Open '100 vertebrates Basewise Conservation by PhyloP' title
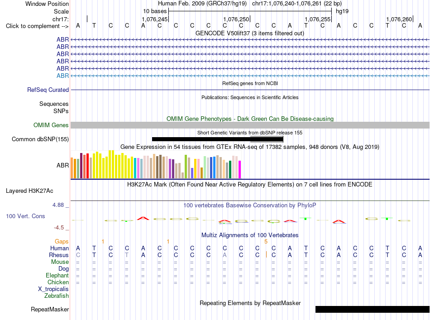The width and height of the screenshot is (430, 320). pyautogui.click(x=249, y=205)
